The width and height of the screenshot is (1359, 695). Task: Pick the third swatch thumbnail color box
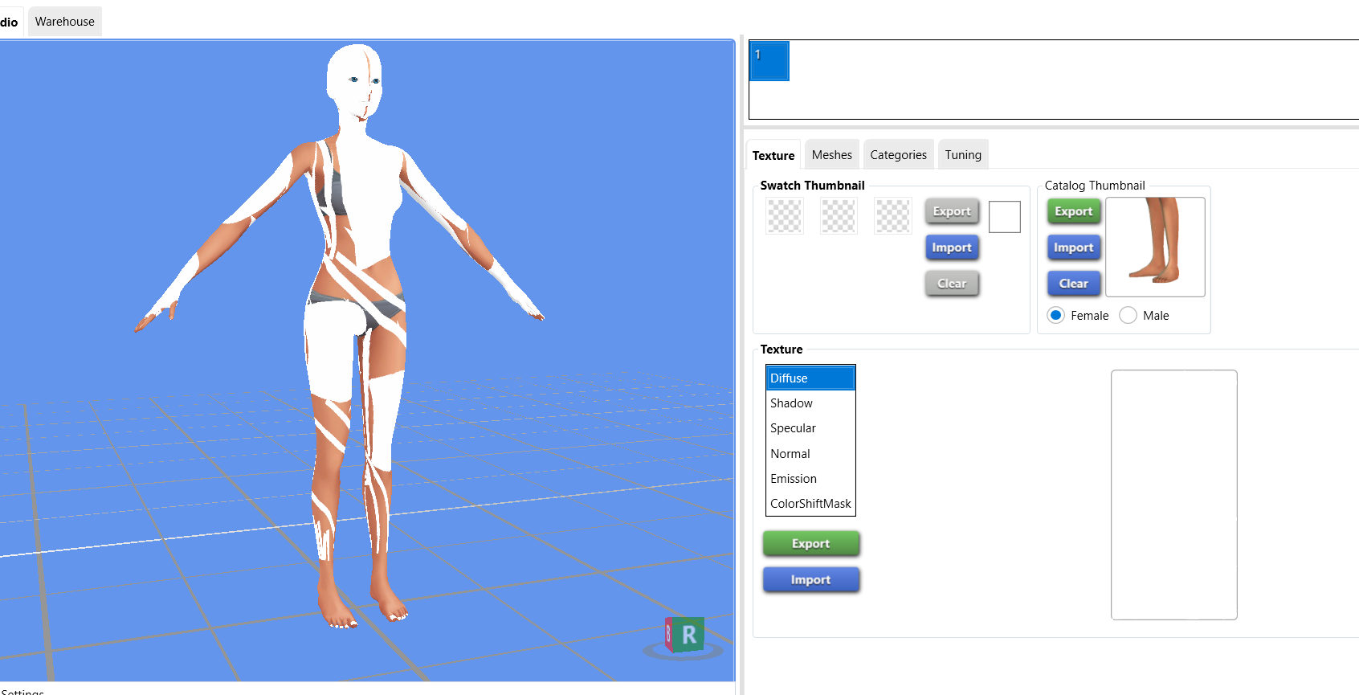(x=893, y=216)
